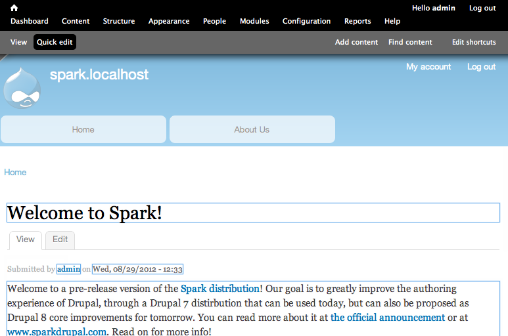
Task: Open the official announcement link
Action: 388,318
